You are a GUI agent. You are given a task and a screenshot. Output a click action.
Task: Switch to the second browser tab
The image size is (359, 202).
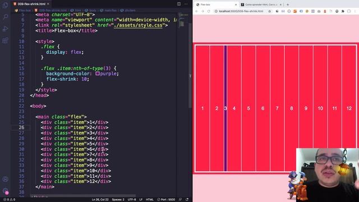261,4
